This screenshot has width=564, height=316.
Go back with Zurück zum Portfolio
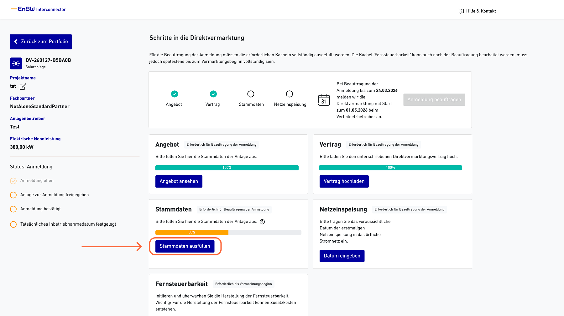tap(41, 42)
